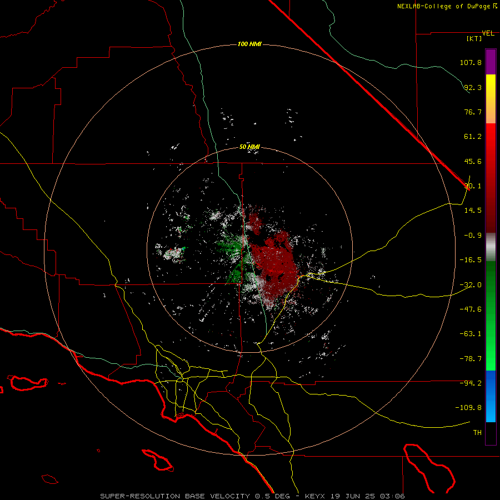
Task: Pick the gray near-zero segment of the color bar
Action: click(491, 247)
